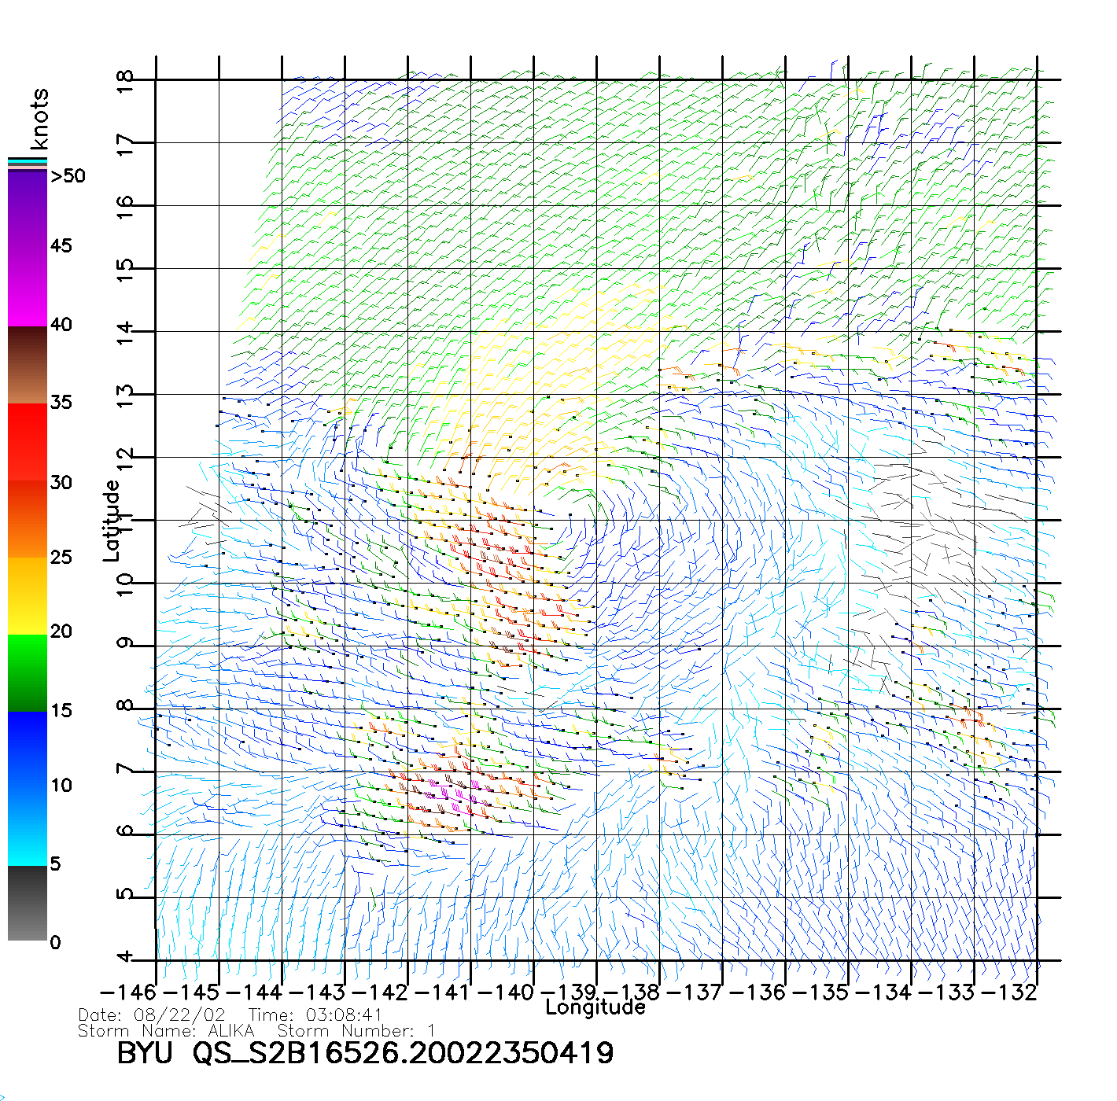Click the '35' legend label
1117x1101 pixels.
click(61, 403)
